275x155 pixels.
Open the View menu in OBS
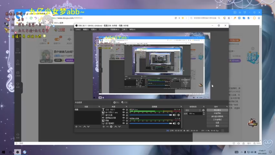(93, 30)
